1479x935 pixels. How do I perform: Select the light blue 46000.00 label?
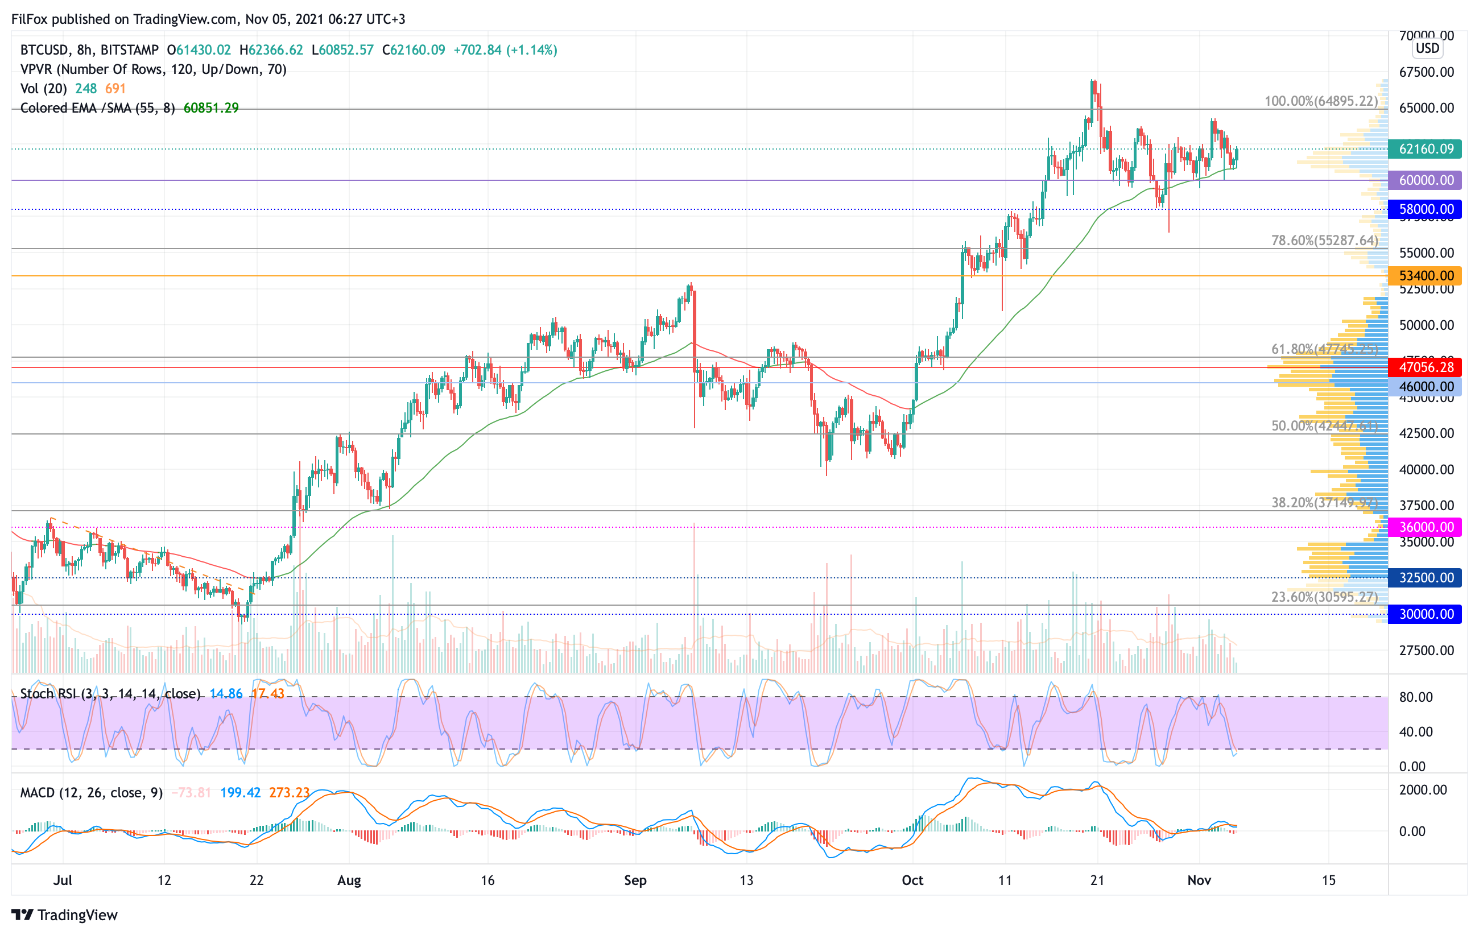[x=1425, y=387]
